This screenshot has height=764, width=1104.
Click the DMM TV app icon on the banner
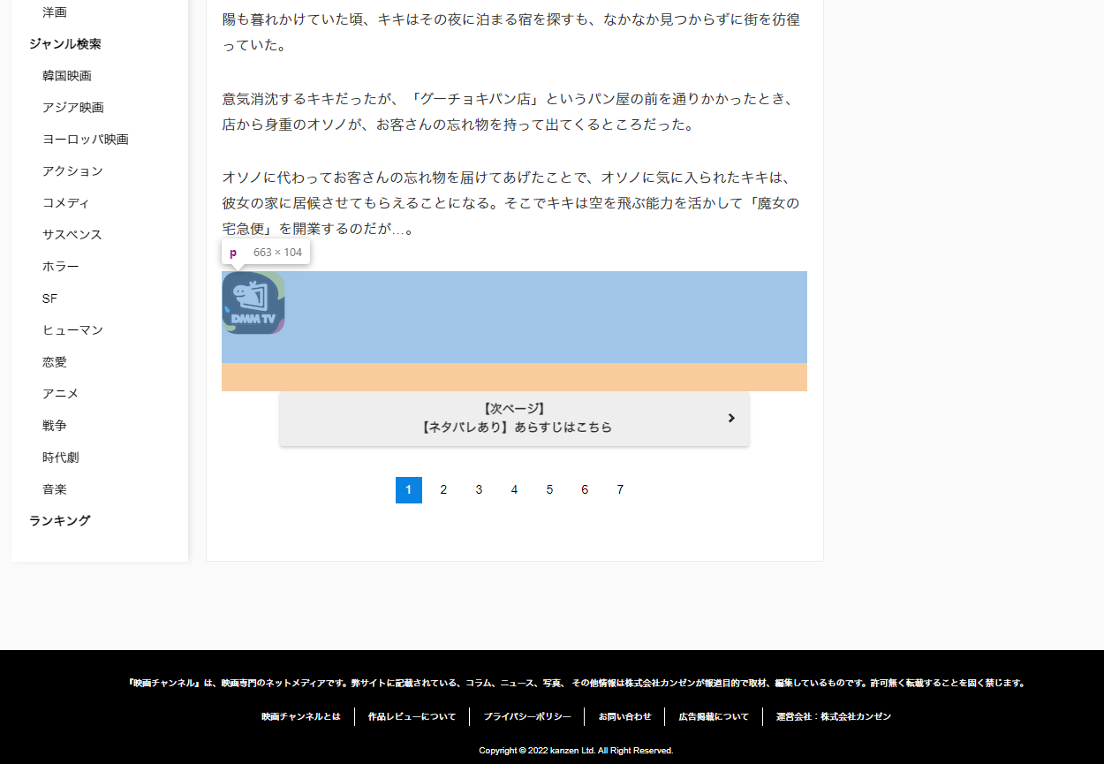[x=253, y=303]
